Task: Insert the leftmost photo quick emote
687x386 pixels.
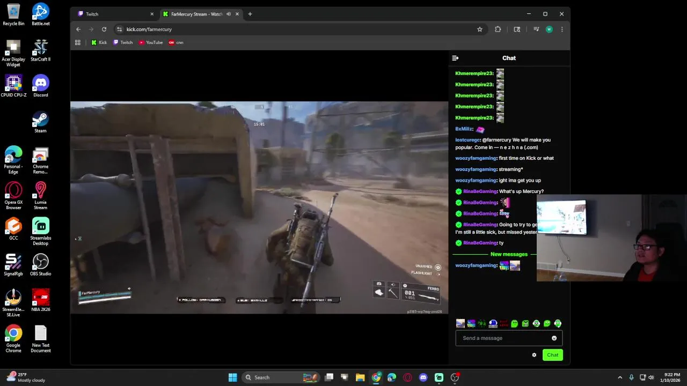Action: [x=460, y=323]
